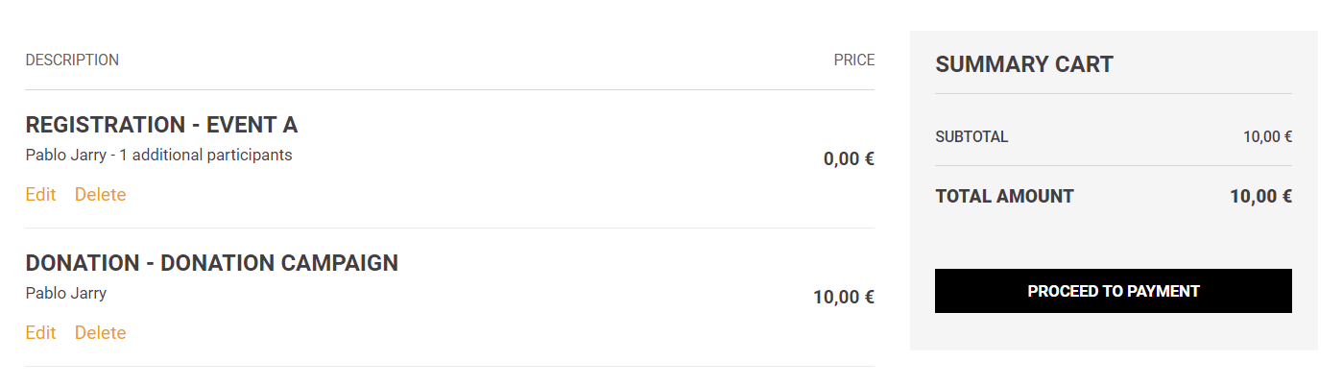This screenshot has height=385, width=1343.
Task: Click the Proceed to Payment button
Action: (1113, 291)
